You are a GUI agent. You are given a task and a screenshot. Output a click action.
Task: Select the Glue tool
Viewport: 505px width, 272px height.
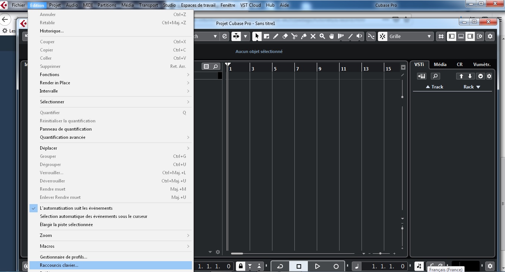(x=304, y=36)
